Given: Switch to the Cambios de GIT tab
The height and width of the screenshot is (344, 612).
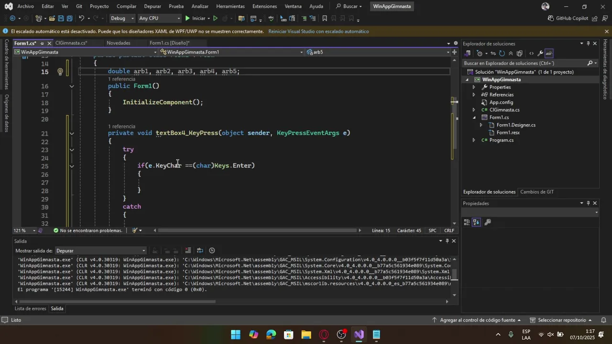Looking at the screenshot, I should pos(537,192).
